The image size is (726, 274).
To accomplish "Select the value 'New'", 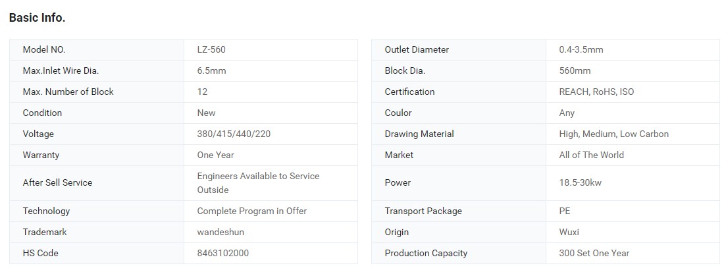I will (206, 113).
